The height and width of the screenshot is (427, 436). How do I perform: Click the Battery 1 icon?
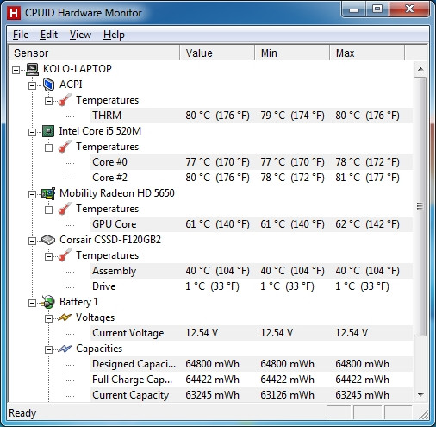pos(48,302)
